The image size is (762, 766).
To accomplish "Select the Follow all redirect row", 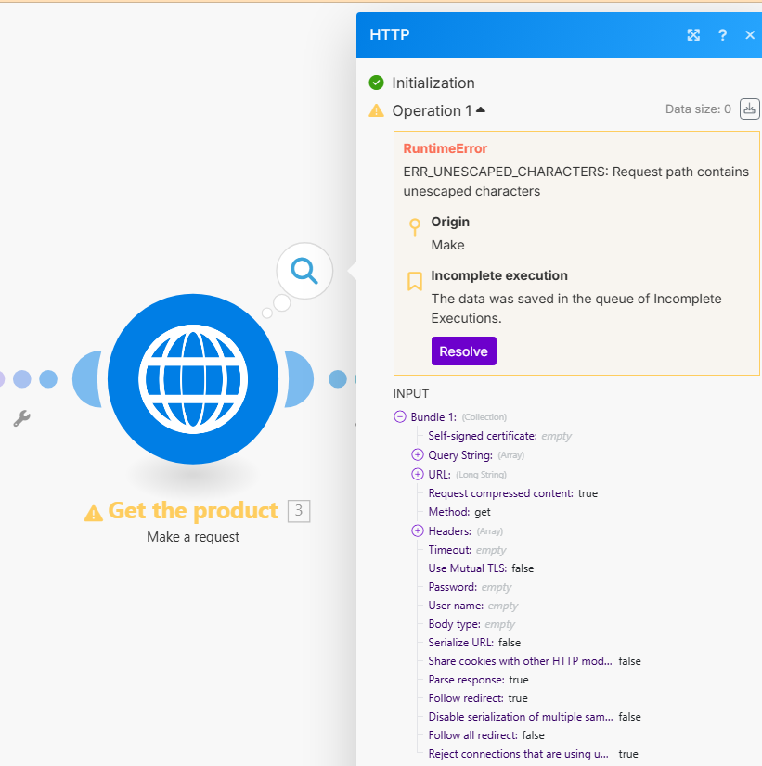I will [485, 735].
